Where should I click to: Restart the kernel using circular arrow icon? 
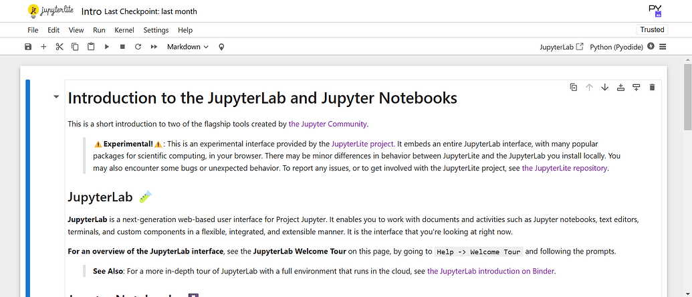coord(138,47)
